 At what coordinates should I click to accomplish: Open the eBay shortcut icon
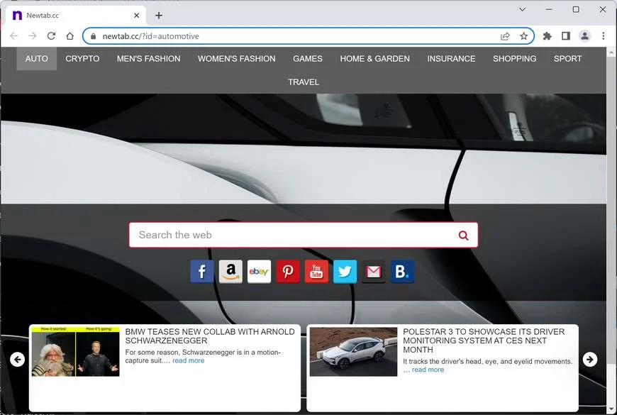[259, 271]
